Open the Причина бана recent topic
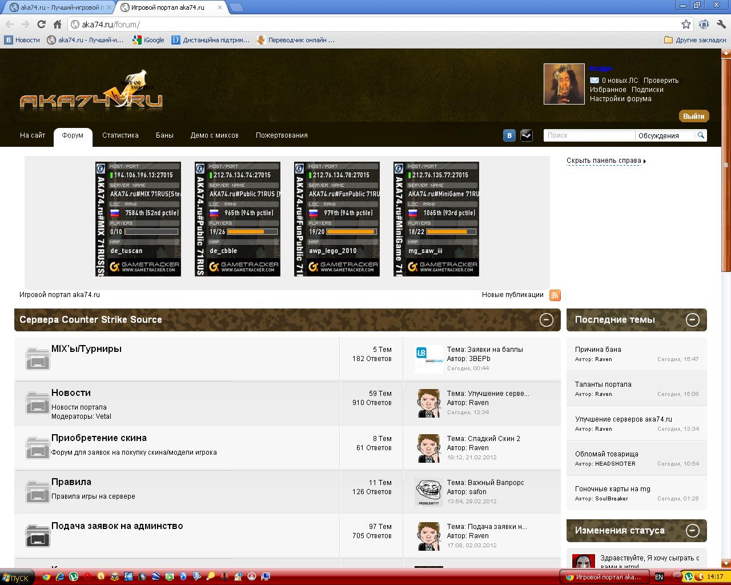Screen dimensions: 731x585 click(598, 350)
